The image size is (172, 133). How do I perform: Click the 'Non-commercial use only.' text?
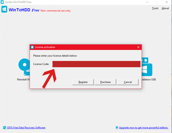(56, 11)
